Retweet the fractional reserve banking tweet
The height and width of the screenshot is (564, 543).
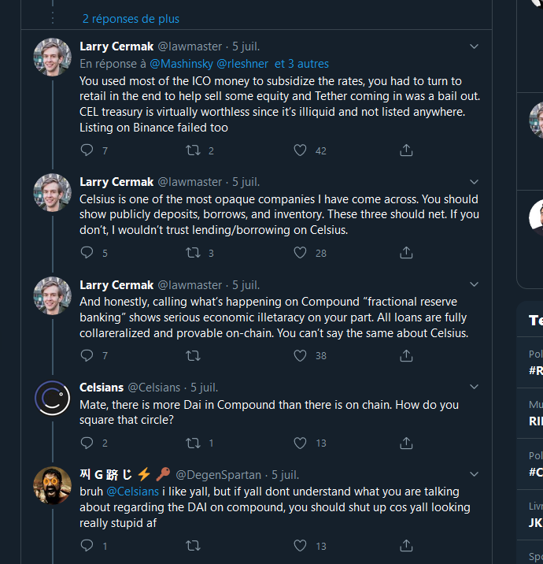pos(193,356)
